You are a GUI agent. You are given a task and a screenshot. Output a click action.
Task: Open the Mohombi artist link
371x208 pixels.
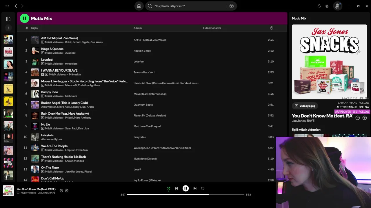[x=71, y=96]
